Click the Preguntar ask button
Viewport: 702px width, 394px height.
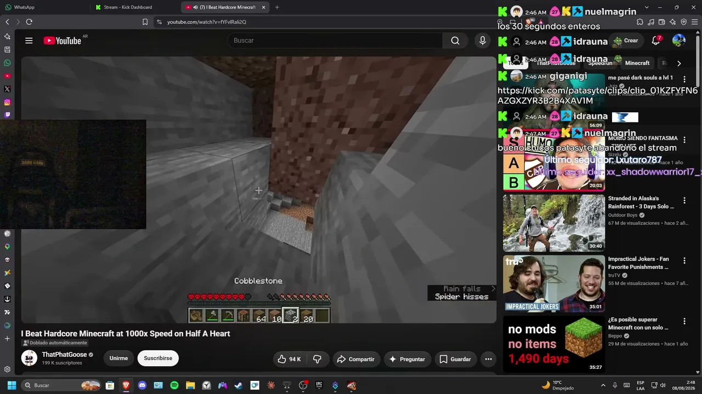pyautogui.click(x=407, y=359)
